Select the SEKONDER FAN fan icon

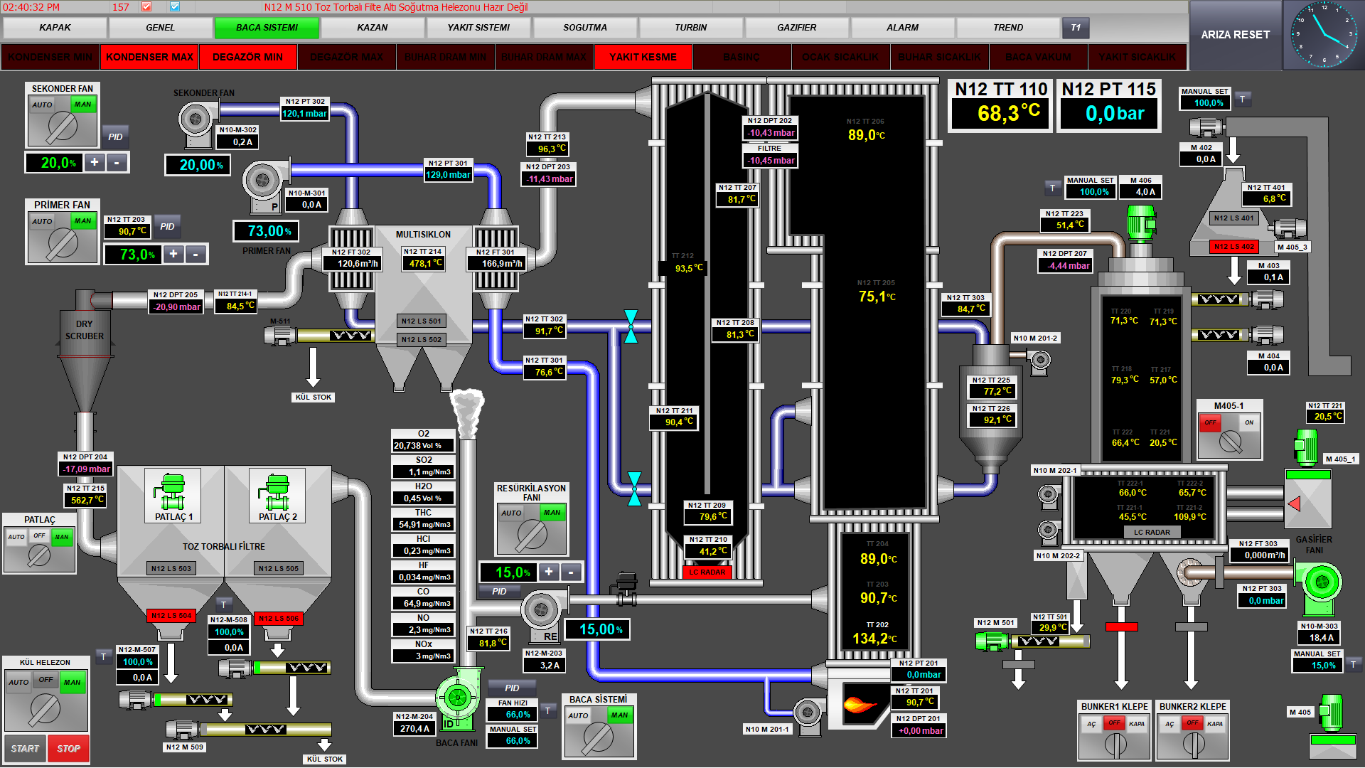coord(197,119)
